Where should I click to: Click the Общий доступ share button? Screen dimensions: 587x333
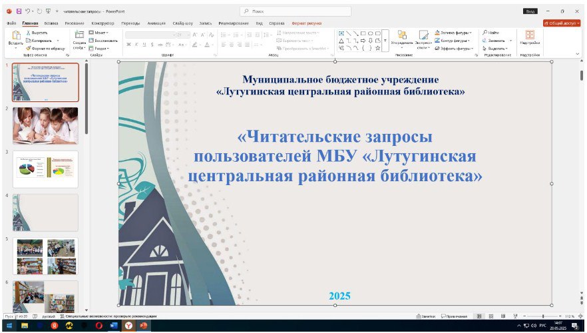(562, 23)
